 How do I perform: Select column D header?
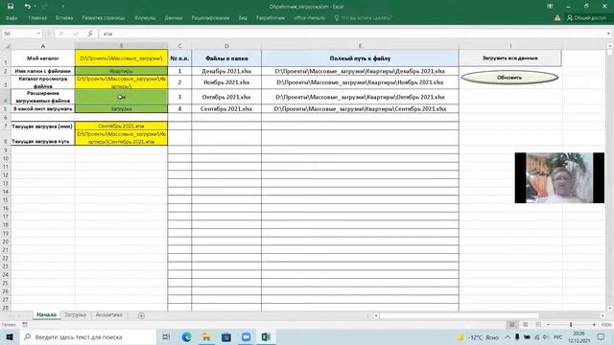point(226,46)
